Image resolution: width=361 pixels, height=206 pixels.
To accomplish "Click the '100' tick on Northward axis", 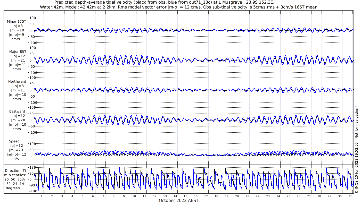I will tap(33, 78).
